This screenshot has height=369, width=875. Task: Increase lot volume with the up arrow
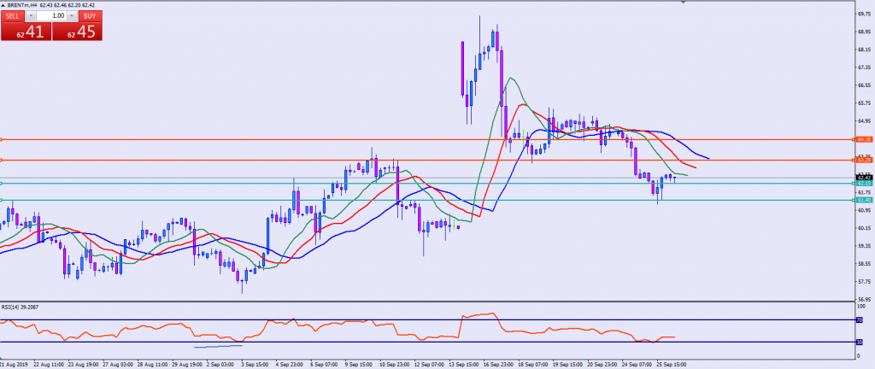pos(73,16)
